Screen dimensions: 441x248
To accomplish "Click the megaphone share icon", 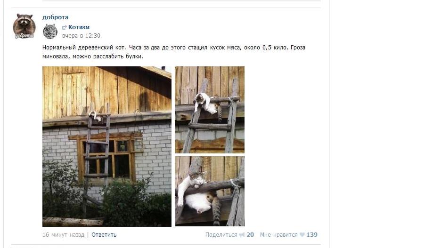I will point(242,235).
